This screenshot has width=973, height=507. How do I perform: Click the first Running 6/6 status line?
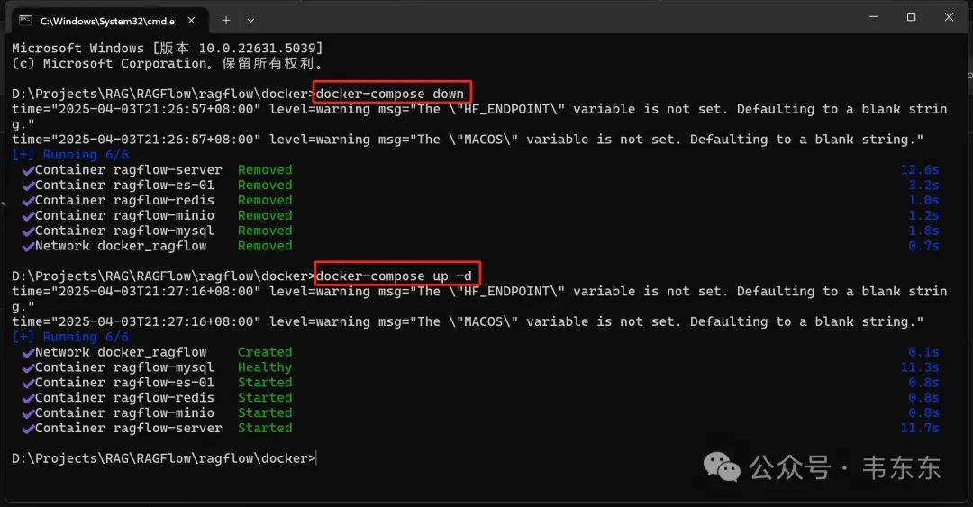click(x=70, y=155)
